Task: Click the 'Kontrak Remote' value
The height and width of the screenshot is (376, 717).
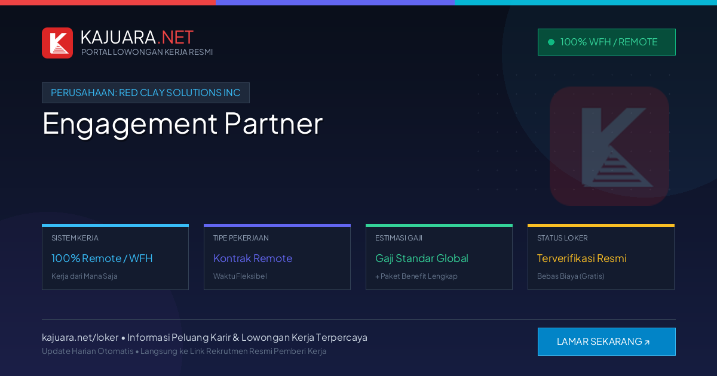Action: (253, 258)
